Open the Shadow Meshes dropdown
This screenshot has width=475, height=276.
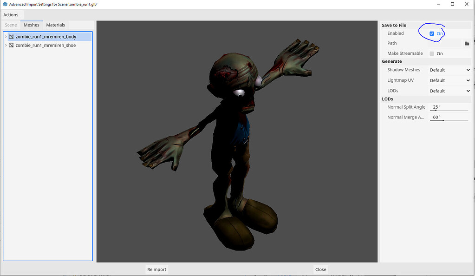tap(449, 70)
